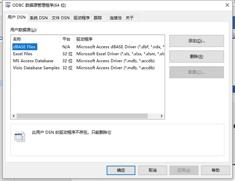Open the 文件 DSN tab

tap(61, 18)
